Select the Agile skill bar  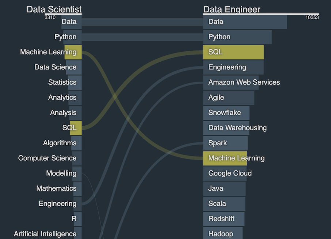[x=229, y=98]
